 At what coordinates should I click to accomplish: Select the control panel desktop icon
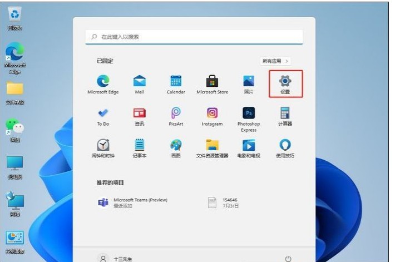[15, 242]
